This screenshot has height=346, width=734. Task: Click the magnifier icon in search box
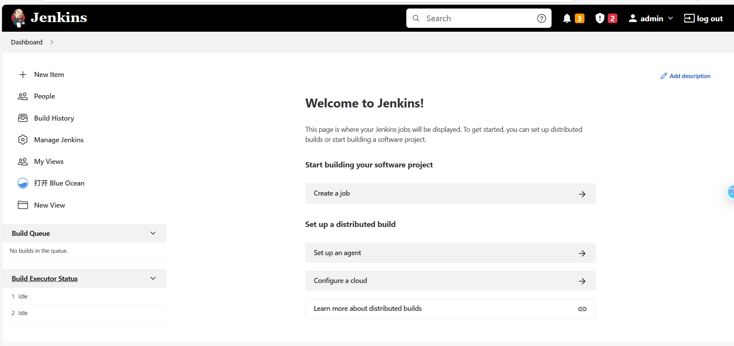(416, 18)
